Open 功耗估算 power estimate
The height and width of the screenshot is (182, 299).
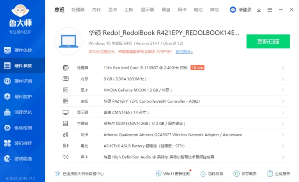coord(212,174)
